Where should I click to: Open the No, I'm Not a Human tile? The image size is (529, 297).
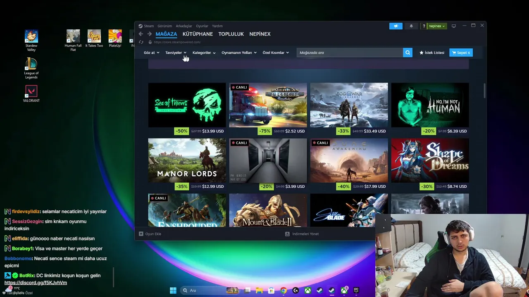[430, 105]
